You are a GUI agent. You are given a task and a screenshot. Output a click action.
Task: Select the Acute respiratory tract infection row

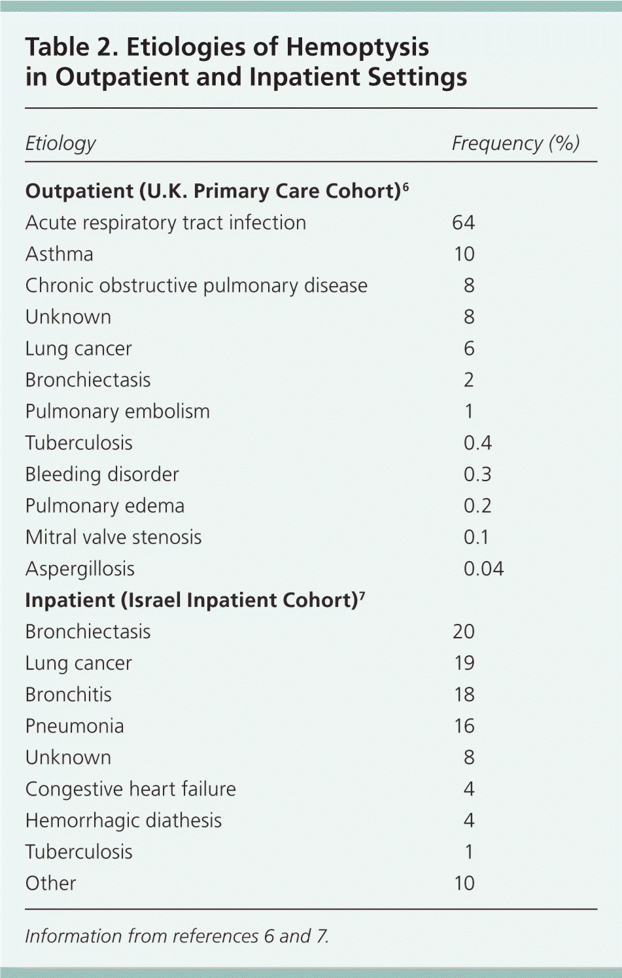[165, 223]
